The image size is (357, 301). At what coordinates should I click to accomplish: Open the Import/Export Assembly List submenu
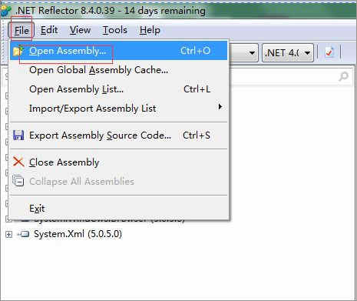pyautogui.click(x=118, y=108)
